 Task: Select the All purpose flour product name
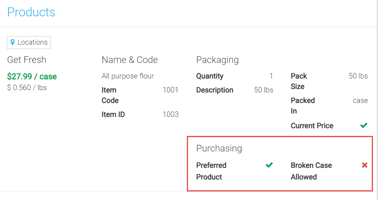(x=128, y=76)
